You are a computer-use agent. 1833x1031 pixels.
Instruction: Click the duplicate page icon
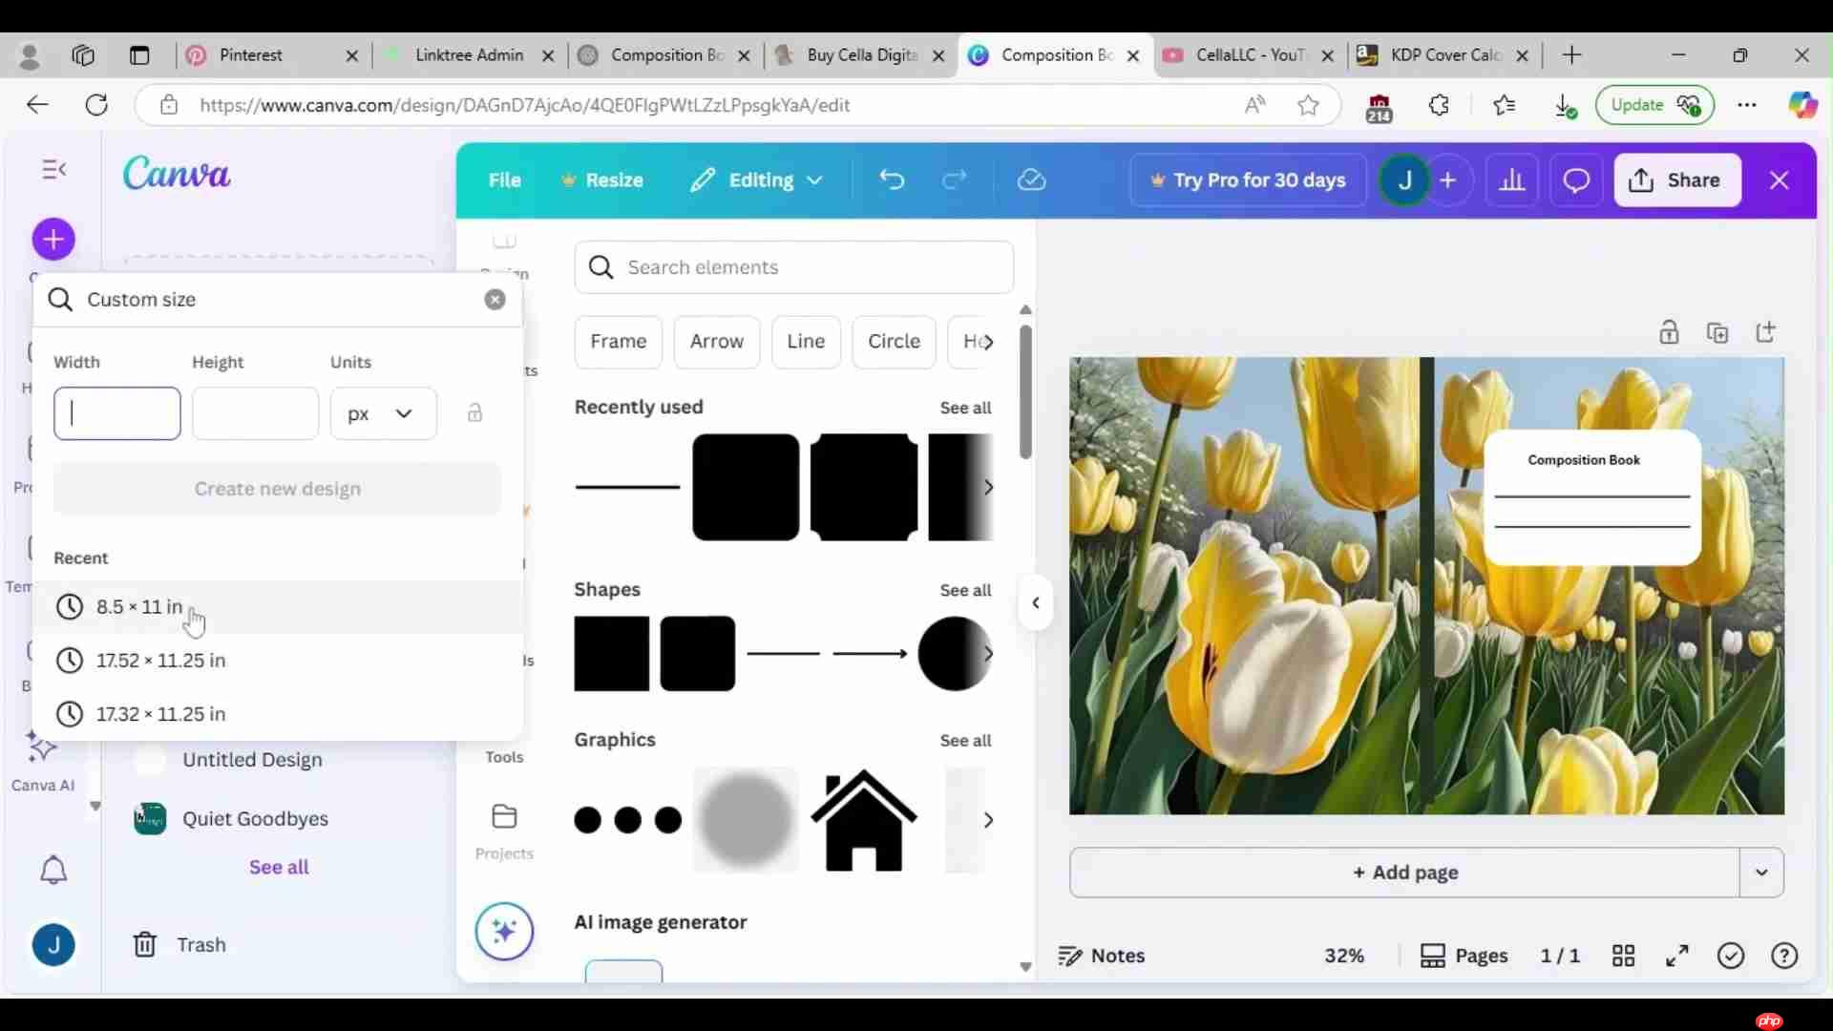pos(1717,332)
